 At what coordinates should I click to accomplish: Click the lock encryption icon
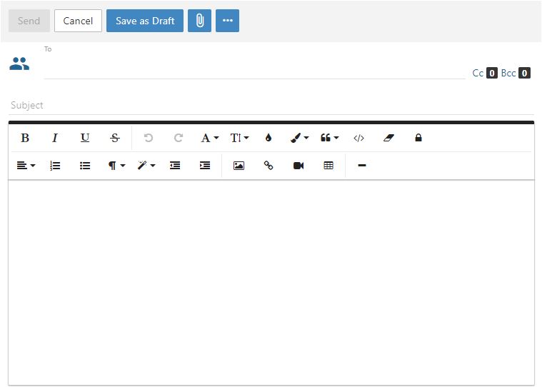click(x=418, y=138)
